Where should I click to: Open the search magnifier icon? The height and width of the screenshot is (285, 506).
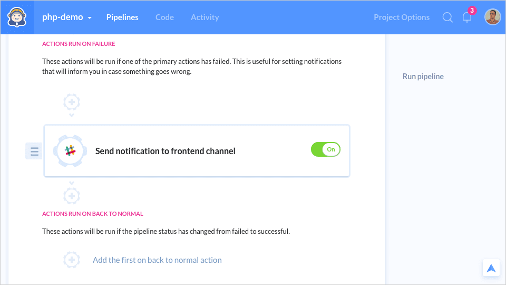447,17
